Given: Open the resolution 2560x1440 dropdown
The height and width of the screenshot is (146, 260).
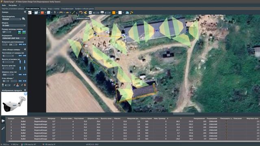Looking at the screenshot, I should tap(14, 38).
